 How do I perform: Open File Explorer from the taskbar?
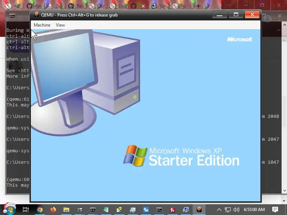tap(66, 210)
